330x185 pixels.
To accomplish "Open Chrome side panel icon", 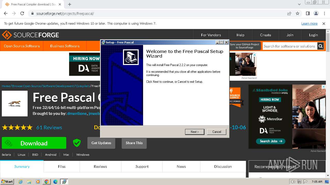I will click(308, 13).
